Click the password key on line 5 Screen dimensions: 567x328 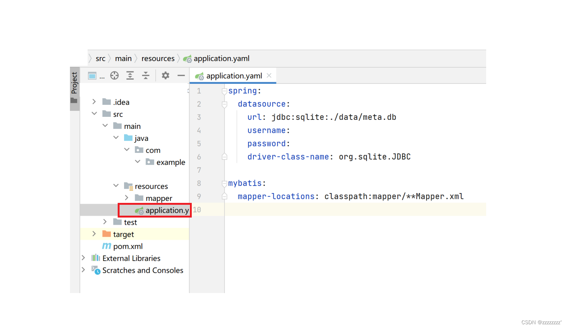click(x=267, y=144)
